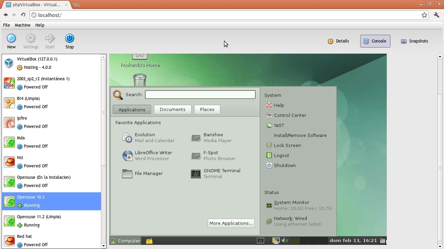The height and width of the screenshot is (249, 444).
Task: Click the terminal icon in guest taskbar
Action: (x=261, y=241)
